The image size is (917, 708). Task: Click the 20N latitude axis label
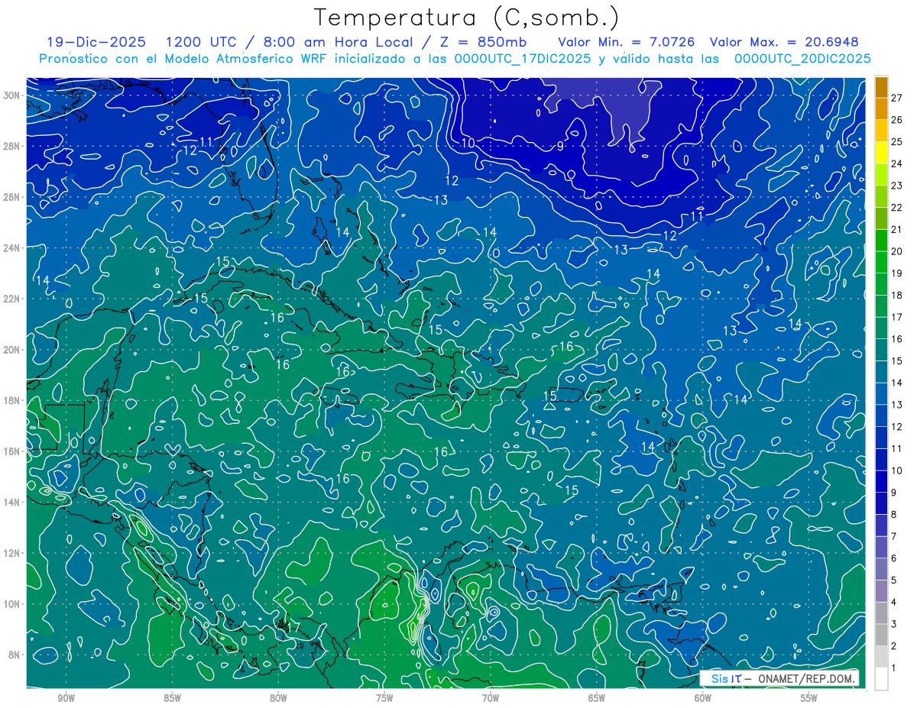pyautogui.click(x=12, y=350)
